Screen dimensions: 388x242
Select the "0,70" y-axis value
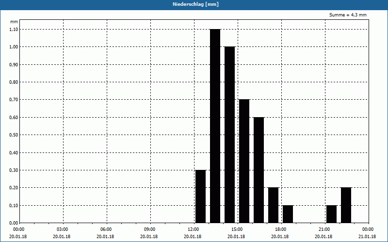tap(14, 100)
